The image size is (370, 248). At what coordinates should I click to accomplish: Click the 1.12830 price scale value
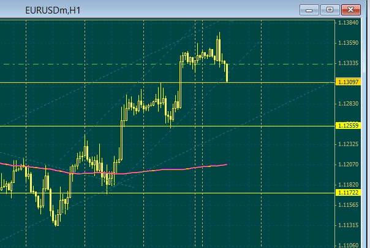349,104
